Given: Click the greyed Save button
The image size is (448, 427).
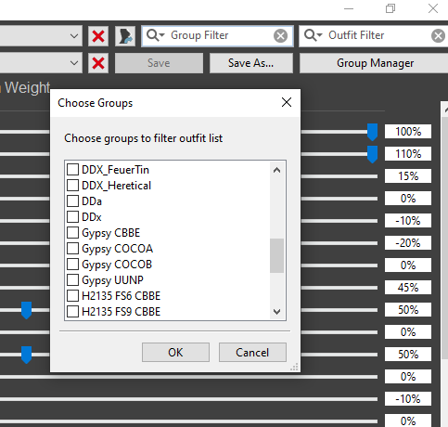Looking at the screenshot, I should pos(159,63).
